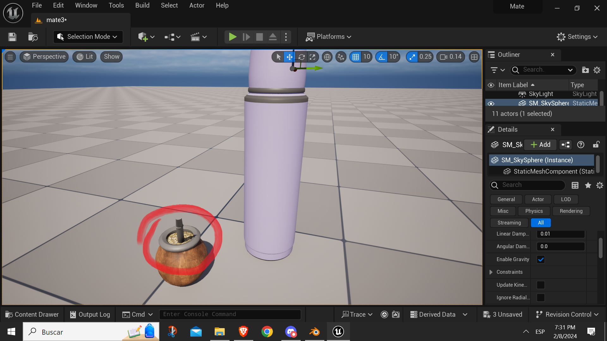The image size is (607, 341).
Task: Switch to the Physics filter tab
Action: coord(534,211)
